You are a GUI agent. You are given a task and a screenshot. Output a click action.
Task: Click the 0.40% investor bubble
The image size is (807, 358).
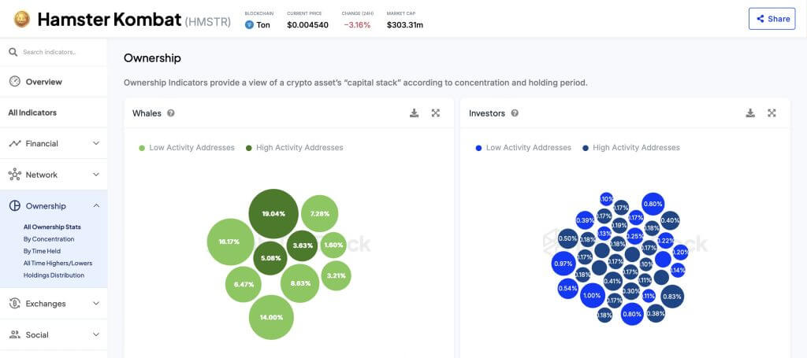[x=670, y=220]
